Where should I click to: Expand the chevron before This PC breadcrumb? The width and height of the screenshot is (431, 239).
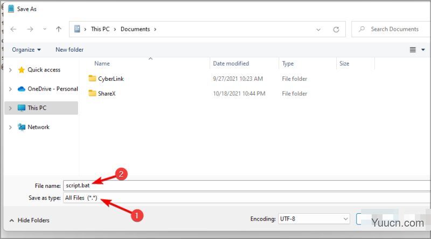[x=85, y=30]
